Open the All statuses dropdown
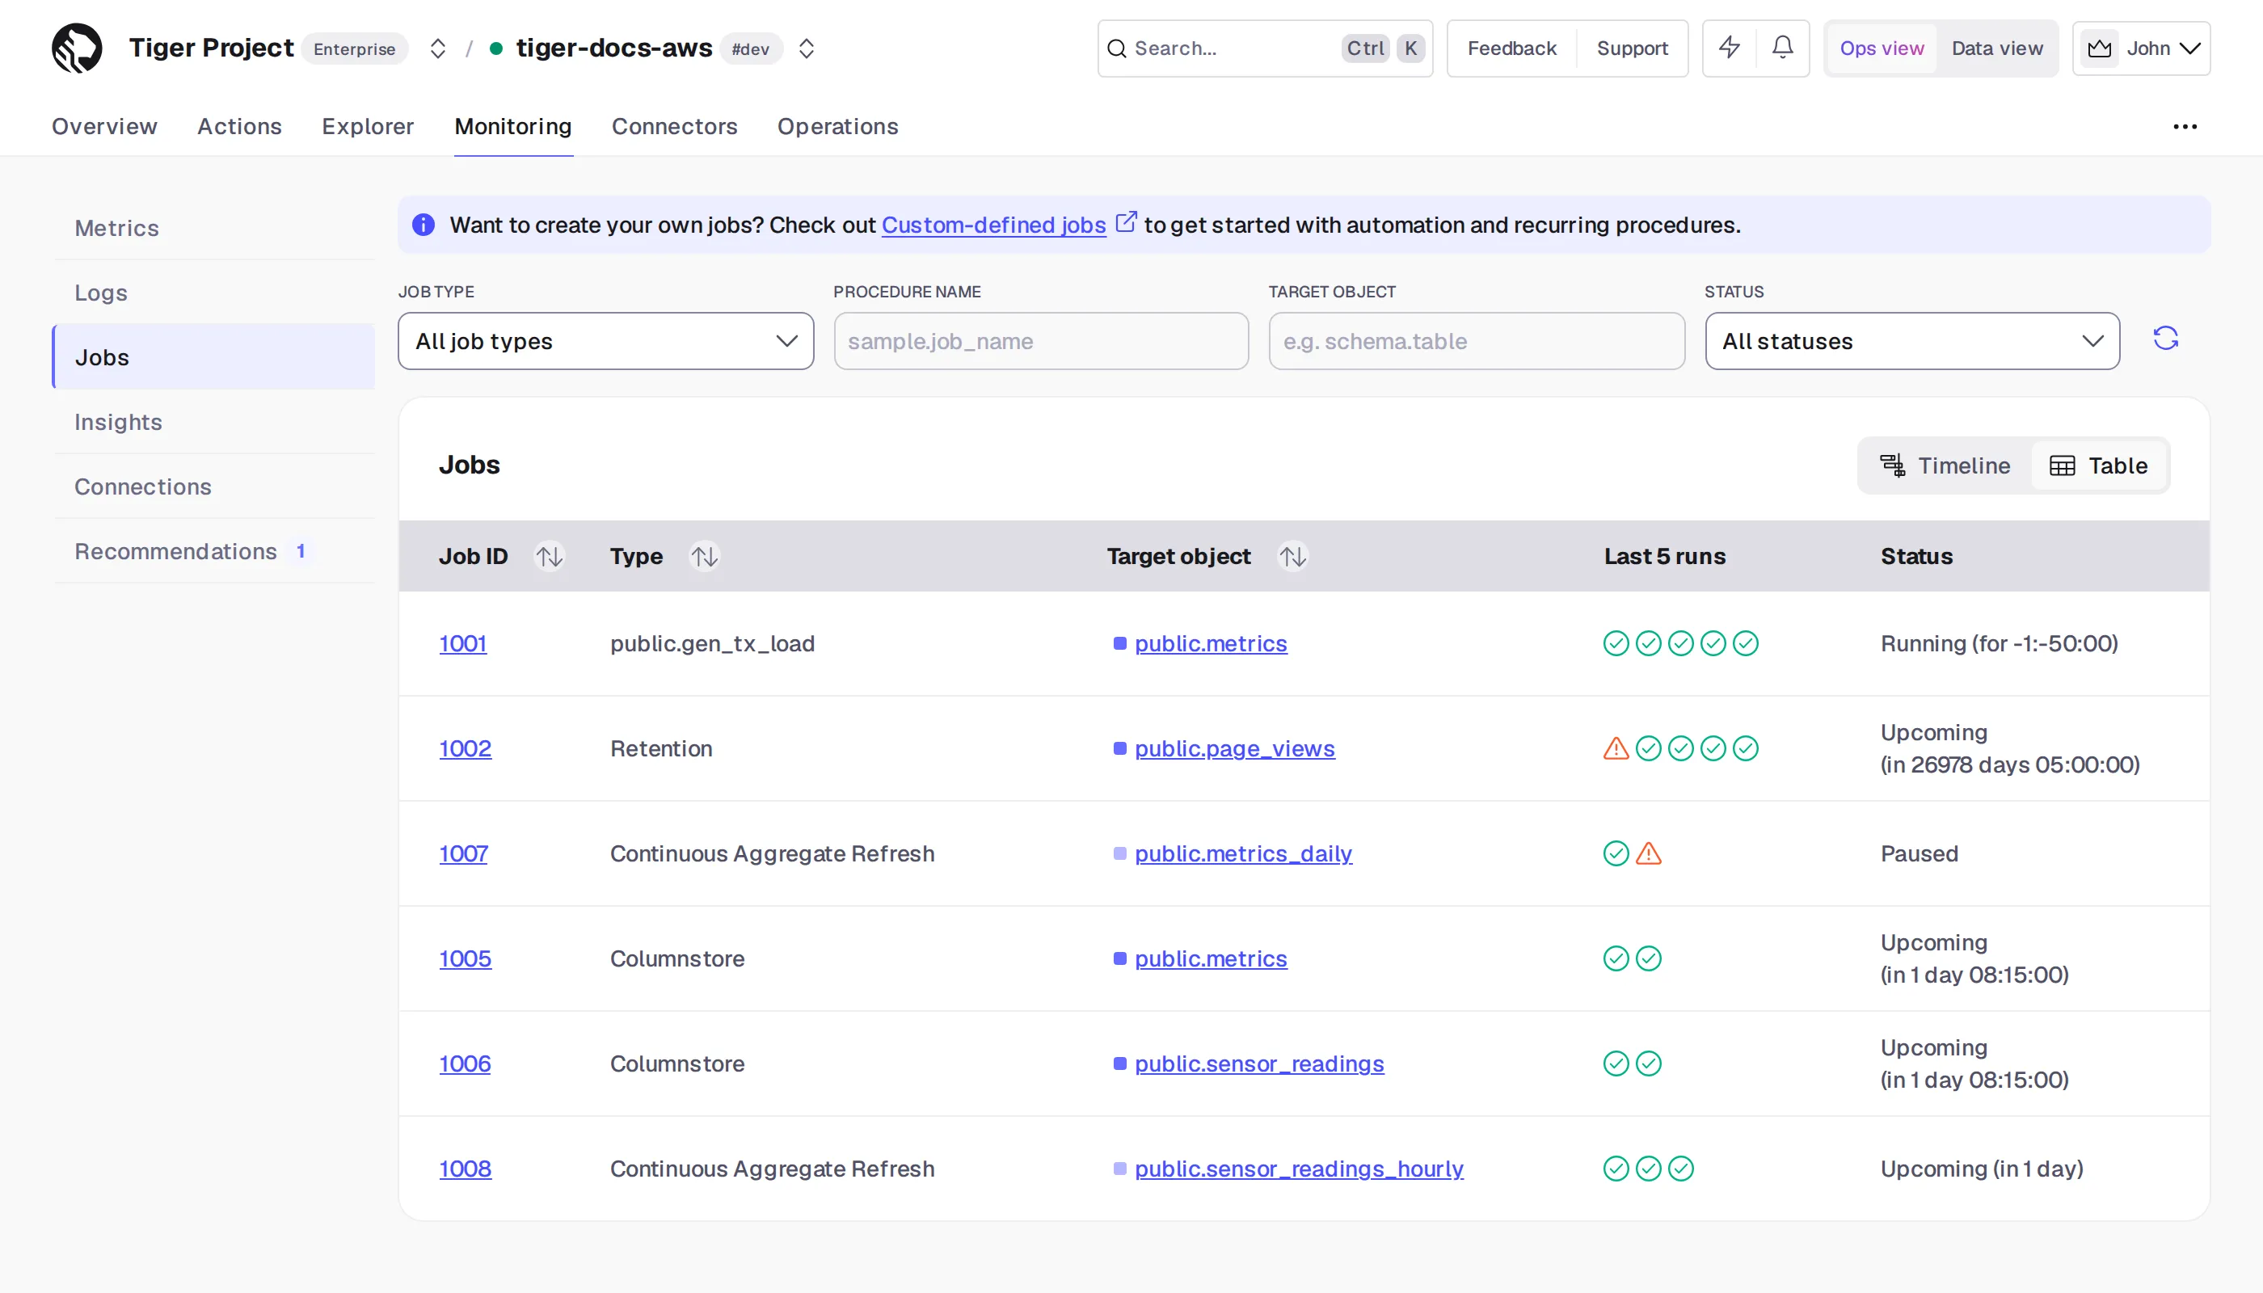The width and height of the screenshot is (2263, 1293). (1912, 341)
